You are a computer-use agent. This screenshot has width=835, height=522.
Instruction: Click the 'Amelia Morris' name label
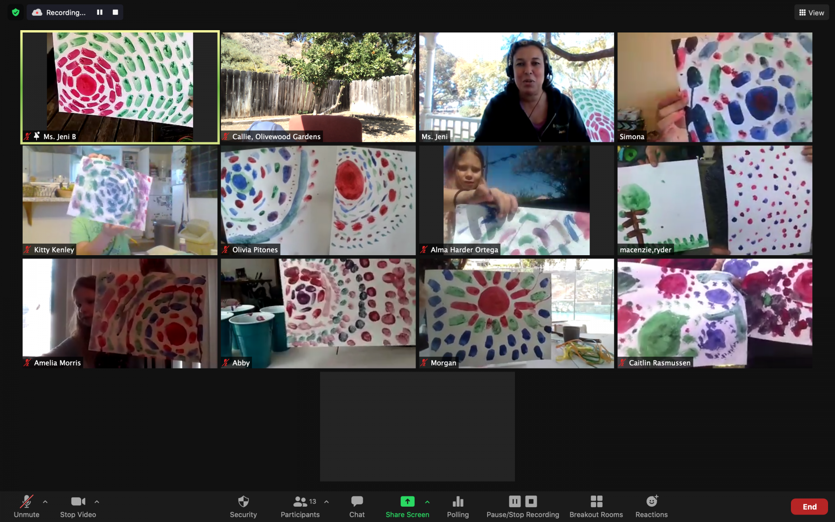57,363
